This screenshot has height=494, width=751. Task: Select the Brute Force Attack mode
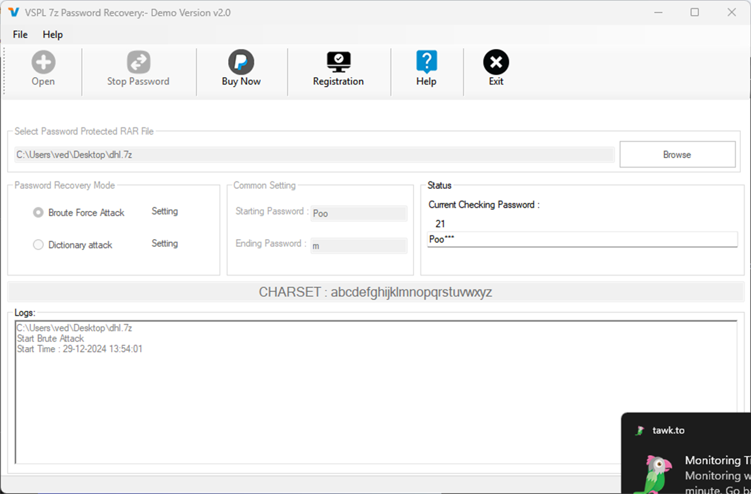coord(38,212)
